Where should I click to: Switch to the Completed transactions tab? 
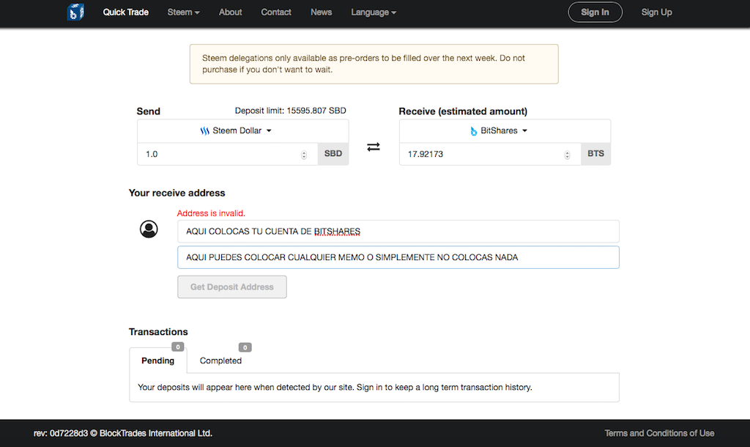click(x=220, y=361)
